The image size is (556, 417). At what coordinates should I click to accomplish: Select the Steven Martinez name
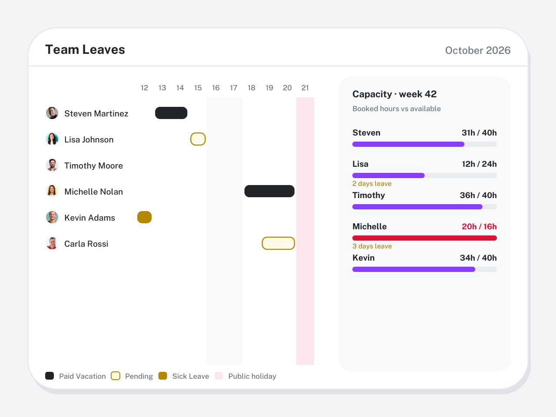tap(96, 113)
